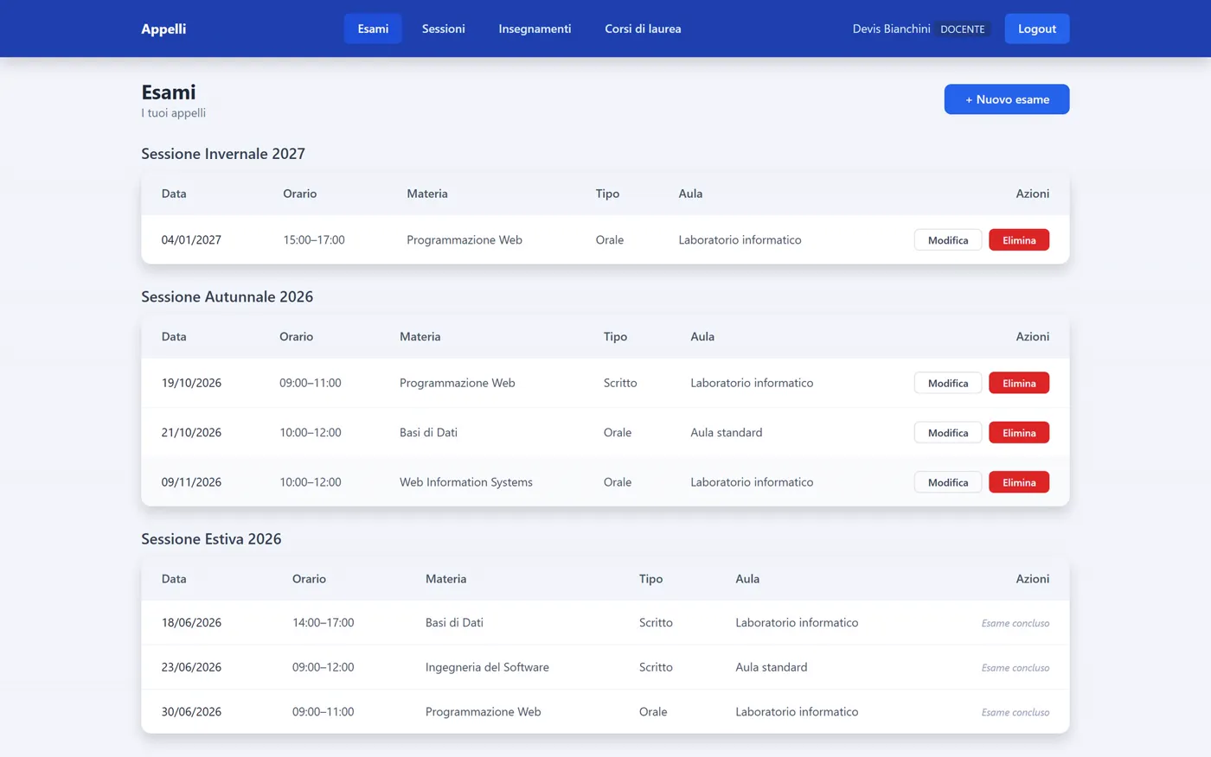Modify the Web Information Systems exam

click(948, 482)
